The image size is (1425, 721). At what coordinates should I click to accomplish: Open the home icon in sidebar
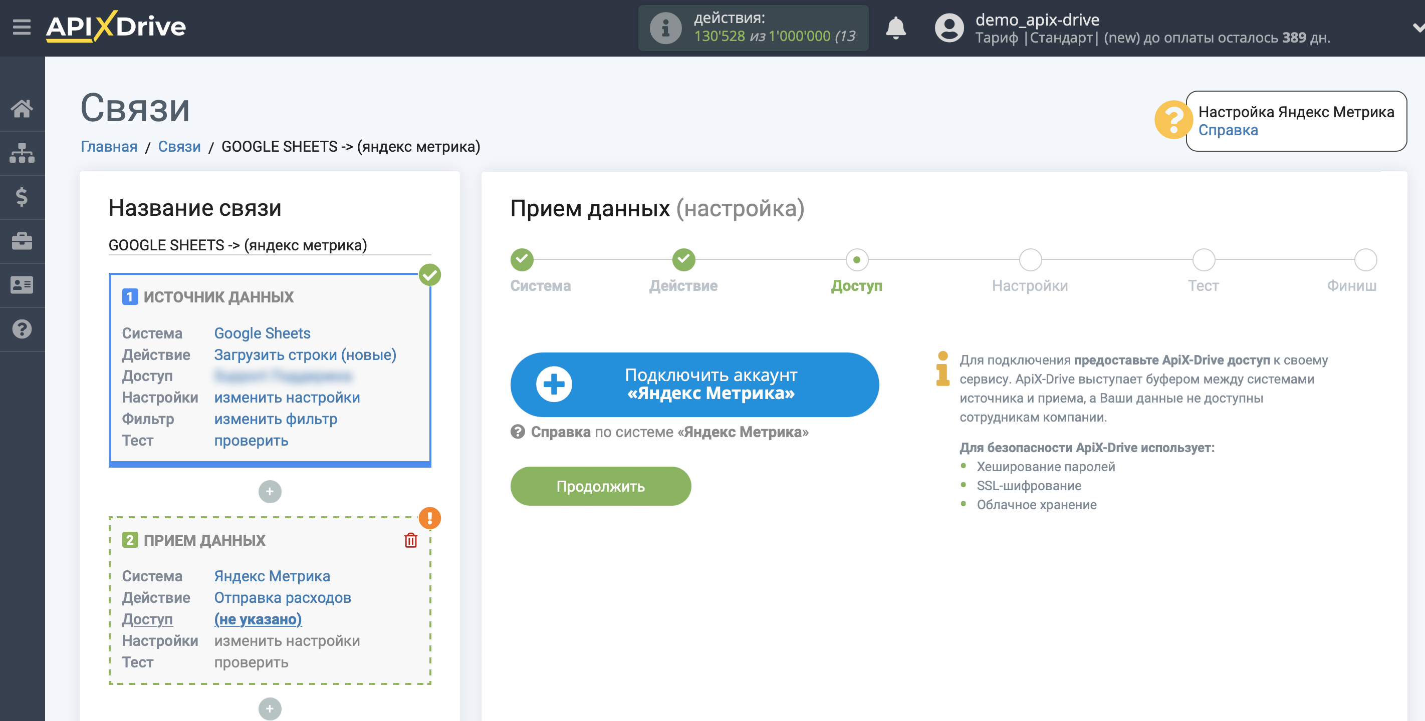(22, 108)
